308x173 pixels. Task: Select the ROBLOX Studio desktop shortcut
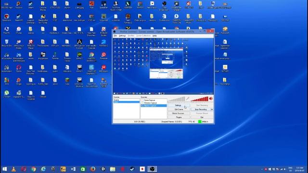click(x=104, y=31)
